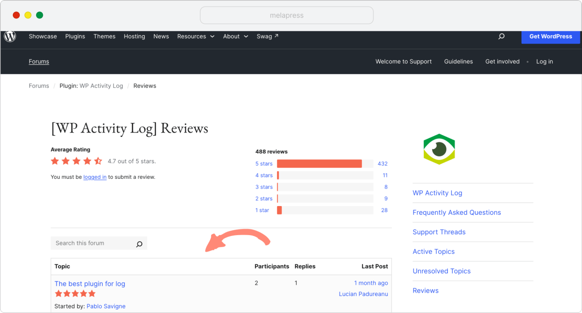Click the Log in link
Viewport: 582px width, 313px height.
[x=545, y=62]
